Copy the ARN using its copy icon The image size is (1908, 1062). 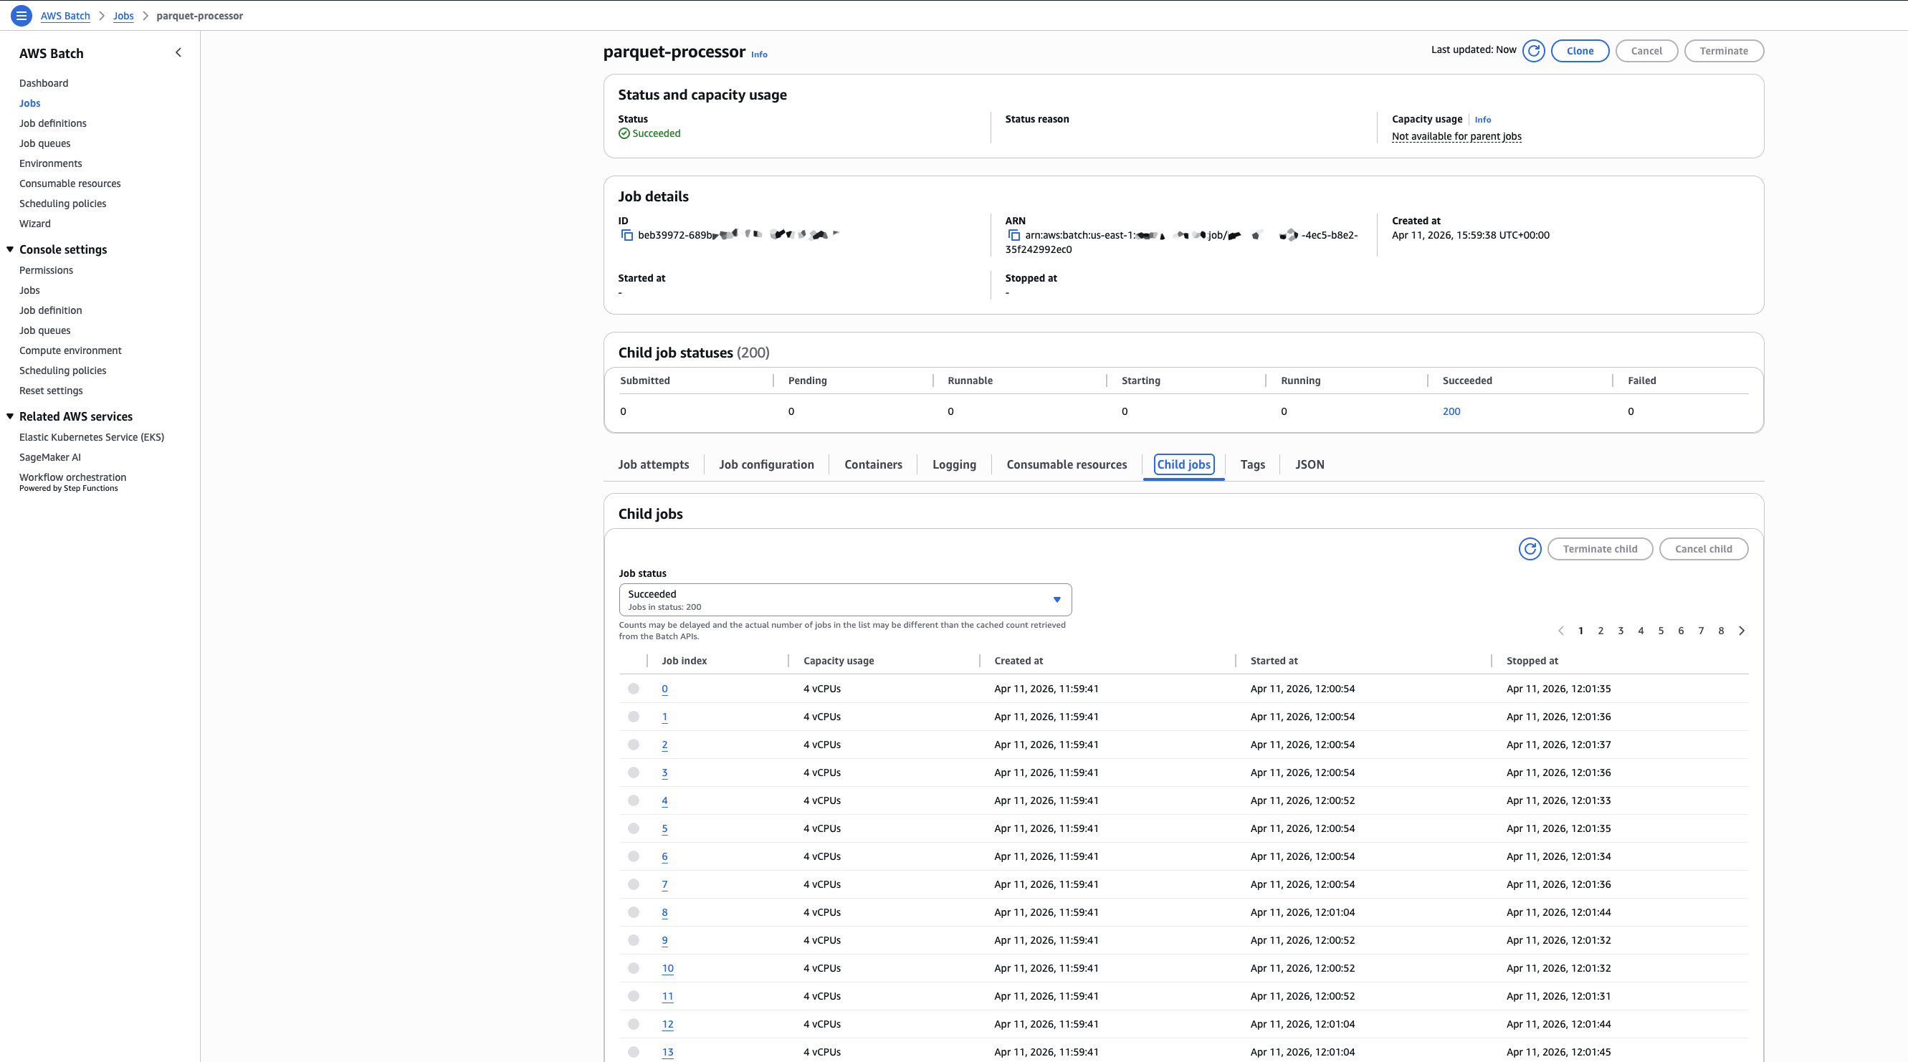(x=1014, y=236)
